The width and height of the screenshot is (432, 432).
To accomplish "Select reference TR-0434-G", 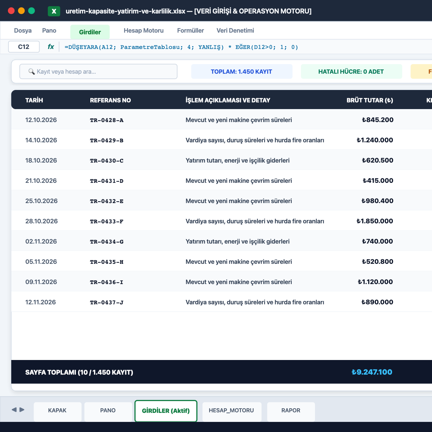I will tap(107, 242).
